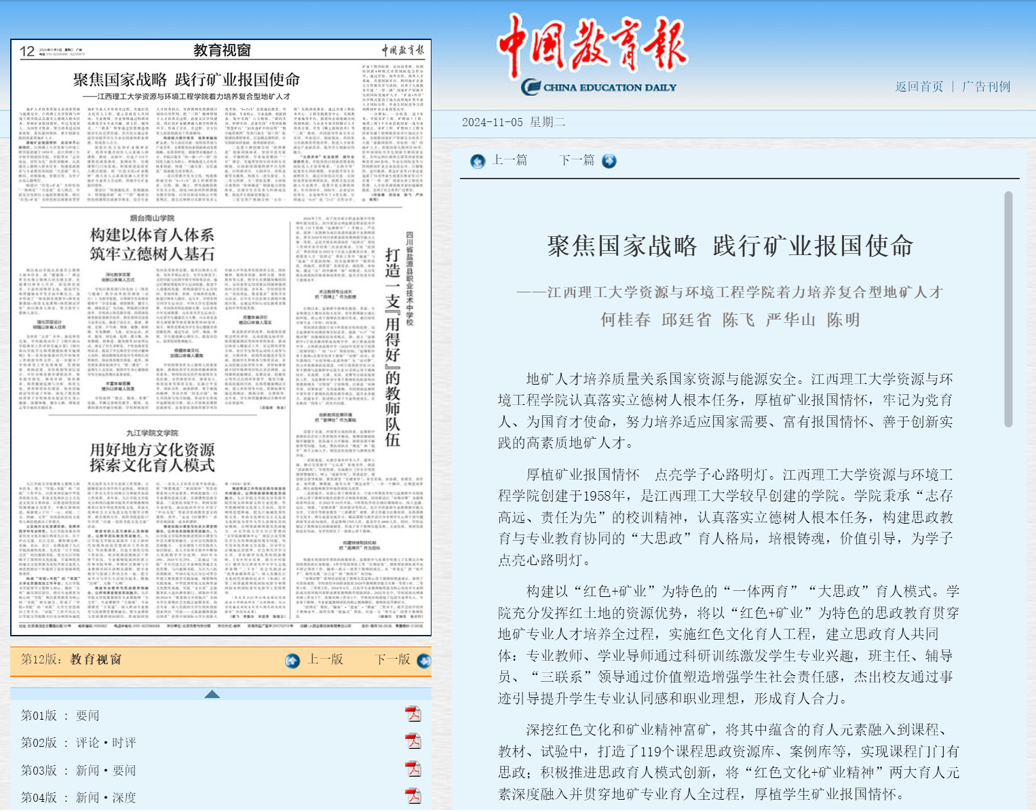
Task: Click the previous article arrow icon
Action: (x=478, y=161)
